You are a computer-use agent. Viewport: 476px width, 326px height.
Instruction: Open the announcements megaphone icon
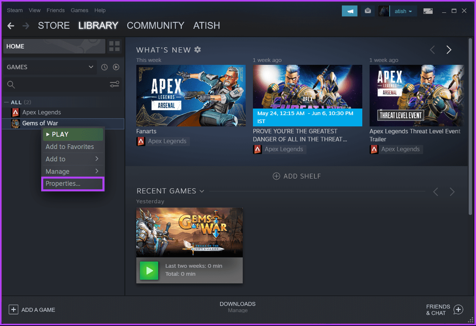350,11
